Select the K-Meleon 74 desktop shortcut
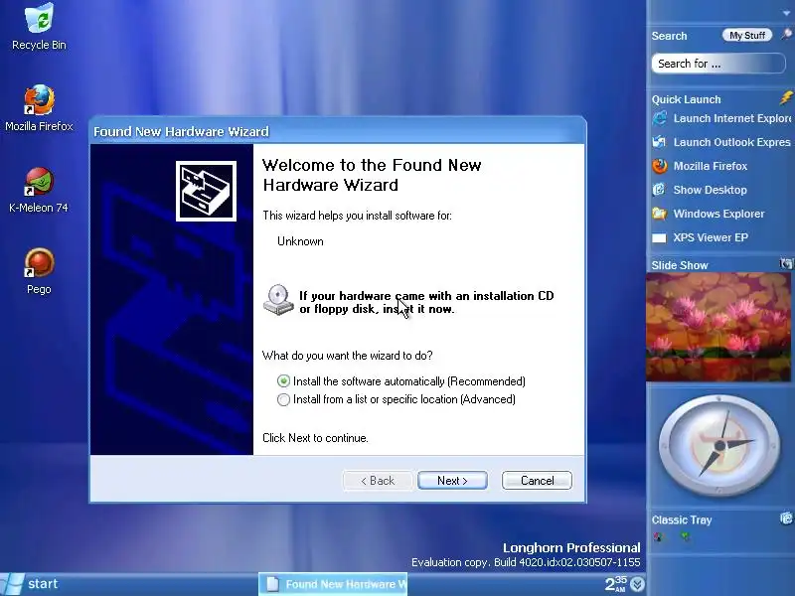The width and height of the screenshot is (795, 596). coord(39,190)
